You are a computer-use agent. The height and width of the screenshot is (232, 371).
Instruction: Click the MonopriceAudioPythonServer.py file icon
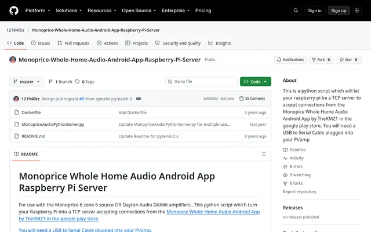pyautogui.click(x=17, y=124)
